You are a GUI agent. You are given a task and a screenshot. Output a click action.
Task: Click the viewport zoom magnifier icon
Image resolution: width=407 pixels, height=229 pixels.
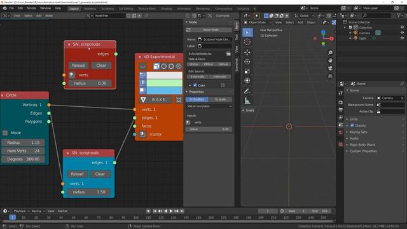coord(330,53)
